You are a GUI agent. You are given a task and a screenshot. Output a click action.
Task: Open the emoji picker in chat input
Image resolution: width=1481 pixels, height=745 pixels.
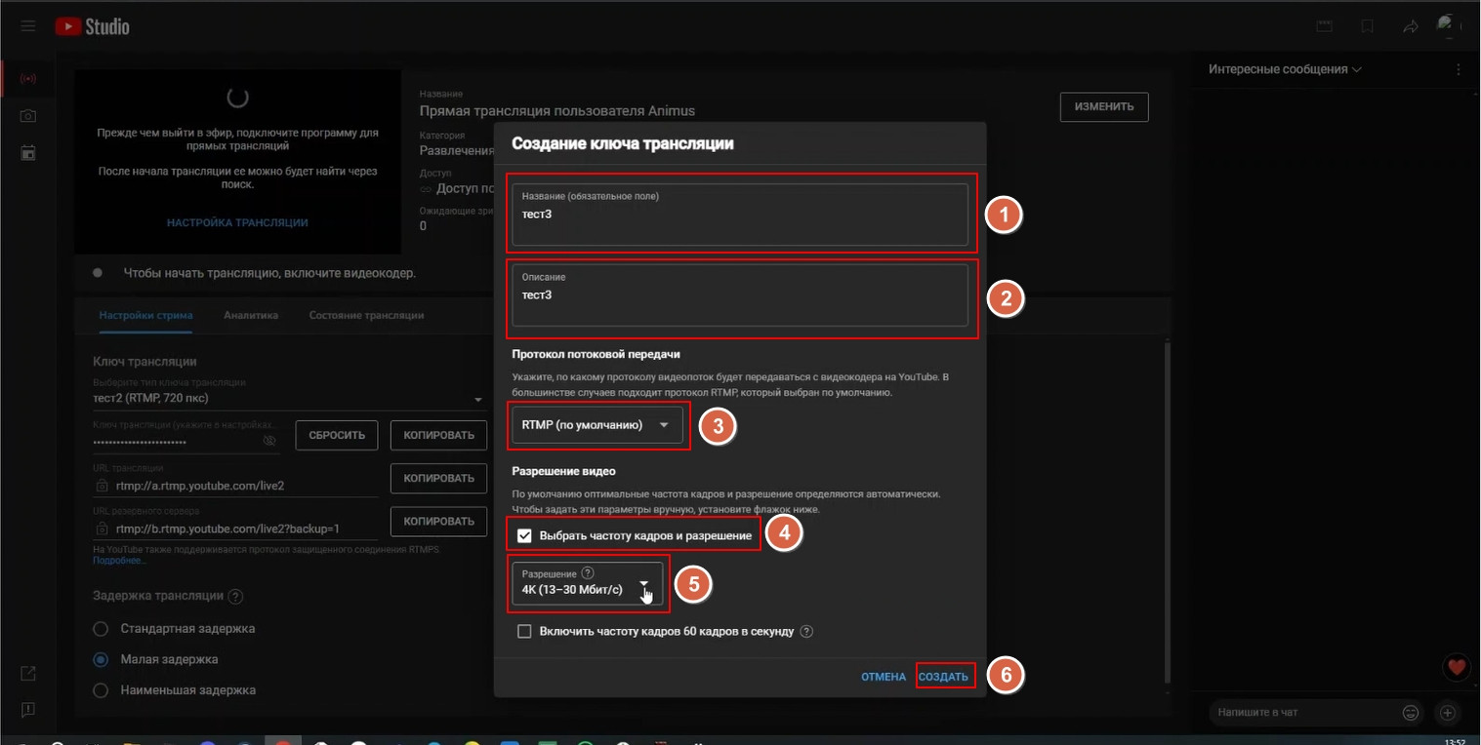coord(1411,713)
